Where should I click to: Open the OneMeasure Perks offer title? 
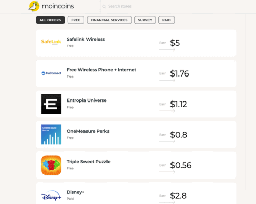point(88,131)
